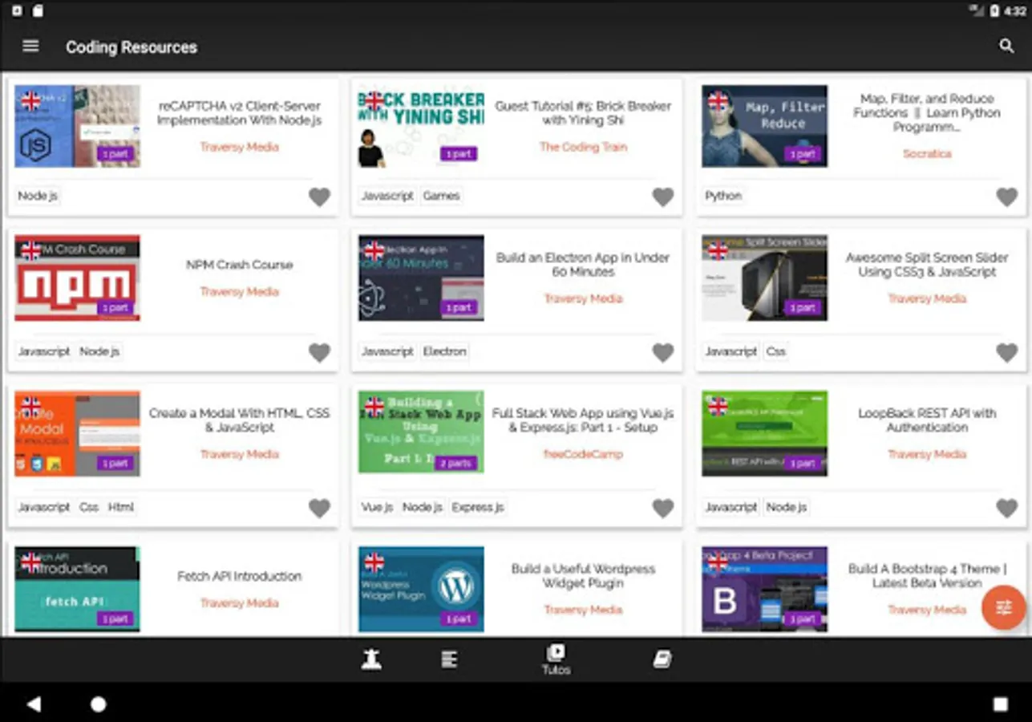Viewport: 1032px width, 722px height.
Task: Open the Create a Modal thumbnail
Action: coord(77,433)
